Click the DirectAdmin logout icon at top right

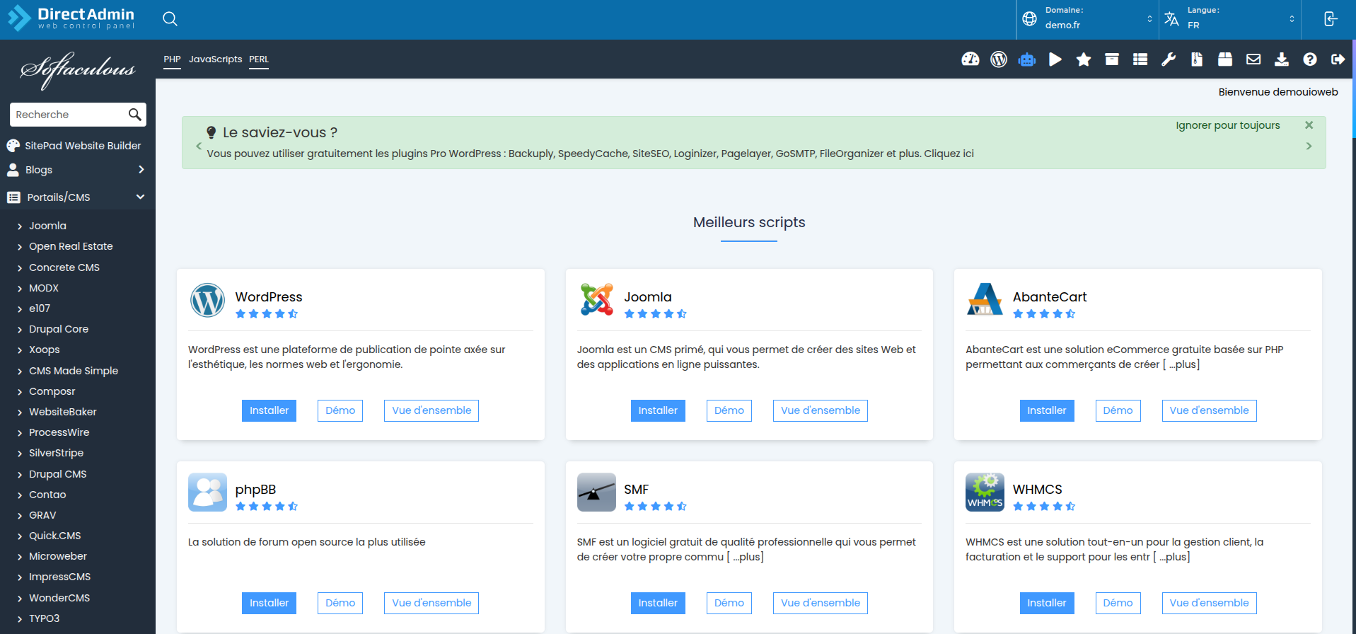(1331, 19)
